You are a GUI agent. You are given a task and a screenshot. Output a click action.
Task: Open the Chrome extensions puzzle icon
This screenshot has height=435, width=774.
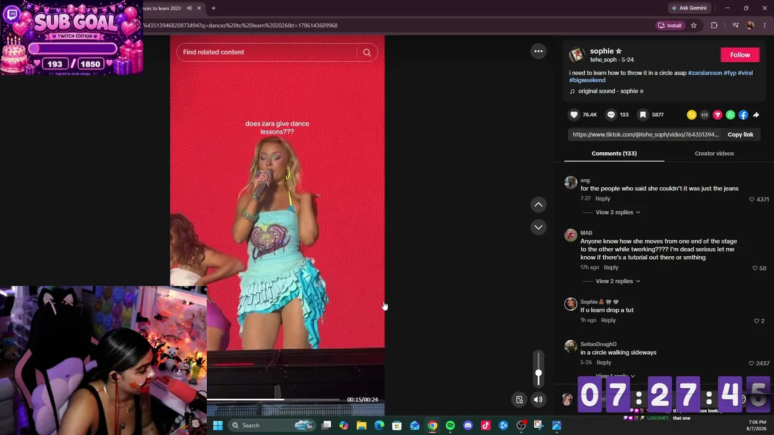(x=714, y=25)
